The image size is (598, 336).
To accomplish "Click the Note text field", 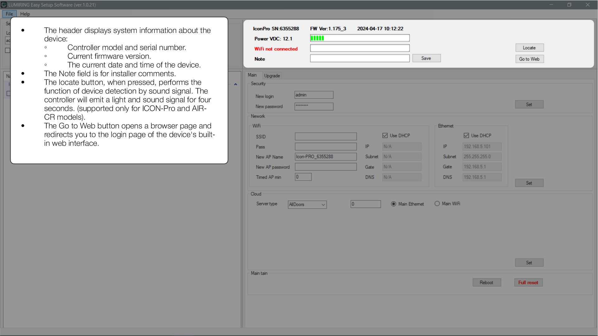I will (360, 58).
